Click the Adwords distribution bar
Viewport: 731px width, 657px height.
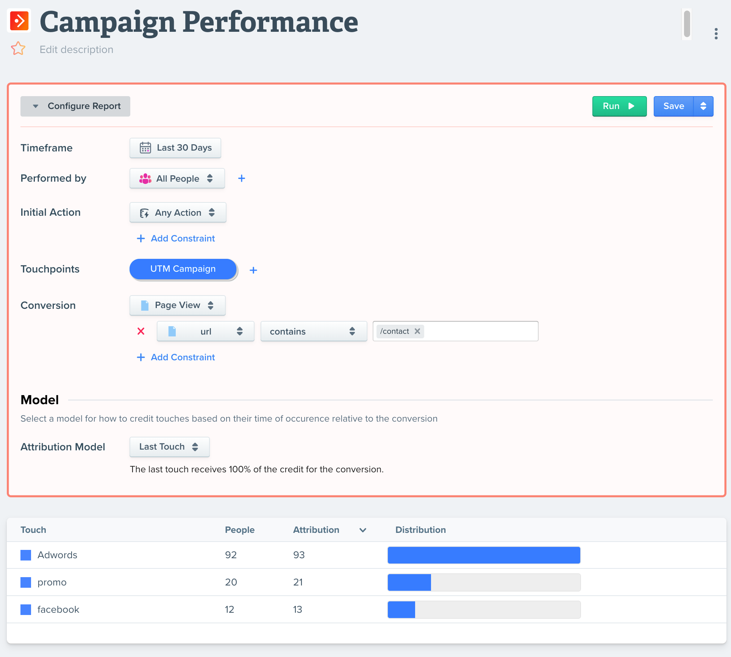pyautogui.click(x=484, y=555)
